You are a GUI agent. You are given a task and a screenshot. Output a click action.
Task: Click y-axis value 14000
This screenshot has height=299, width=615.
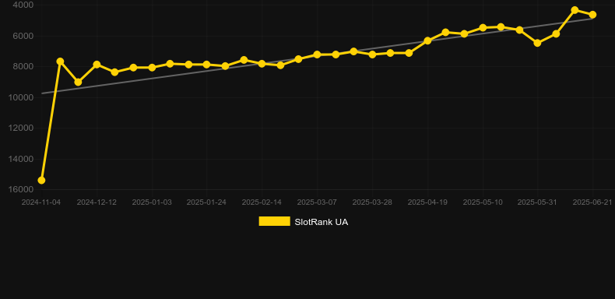click(21, 159)
